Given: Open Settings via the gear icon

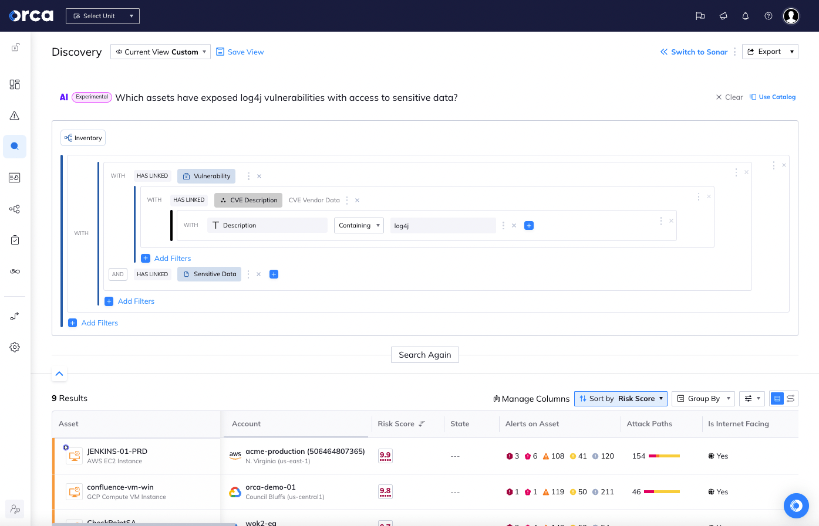Looking at the screenshot, I should tap(15, 347).
